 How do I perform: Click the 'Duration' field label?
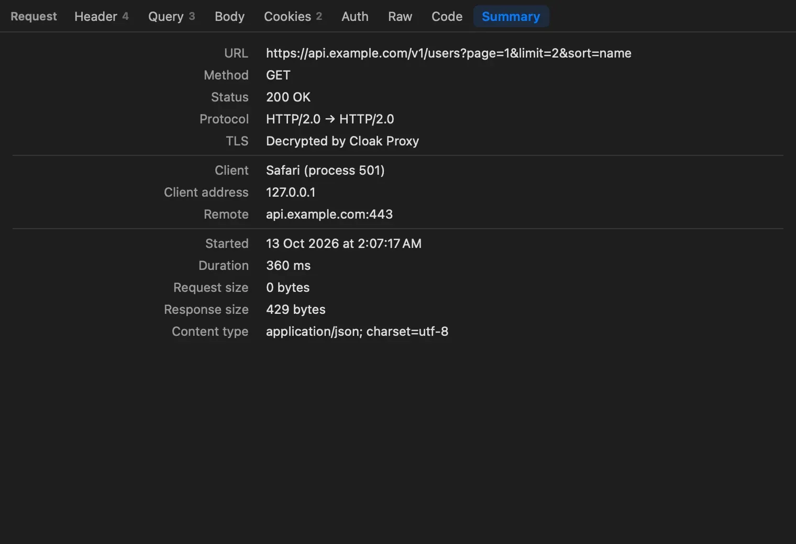click(224, 266)
